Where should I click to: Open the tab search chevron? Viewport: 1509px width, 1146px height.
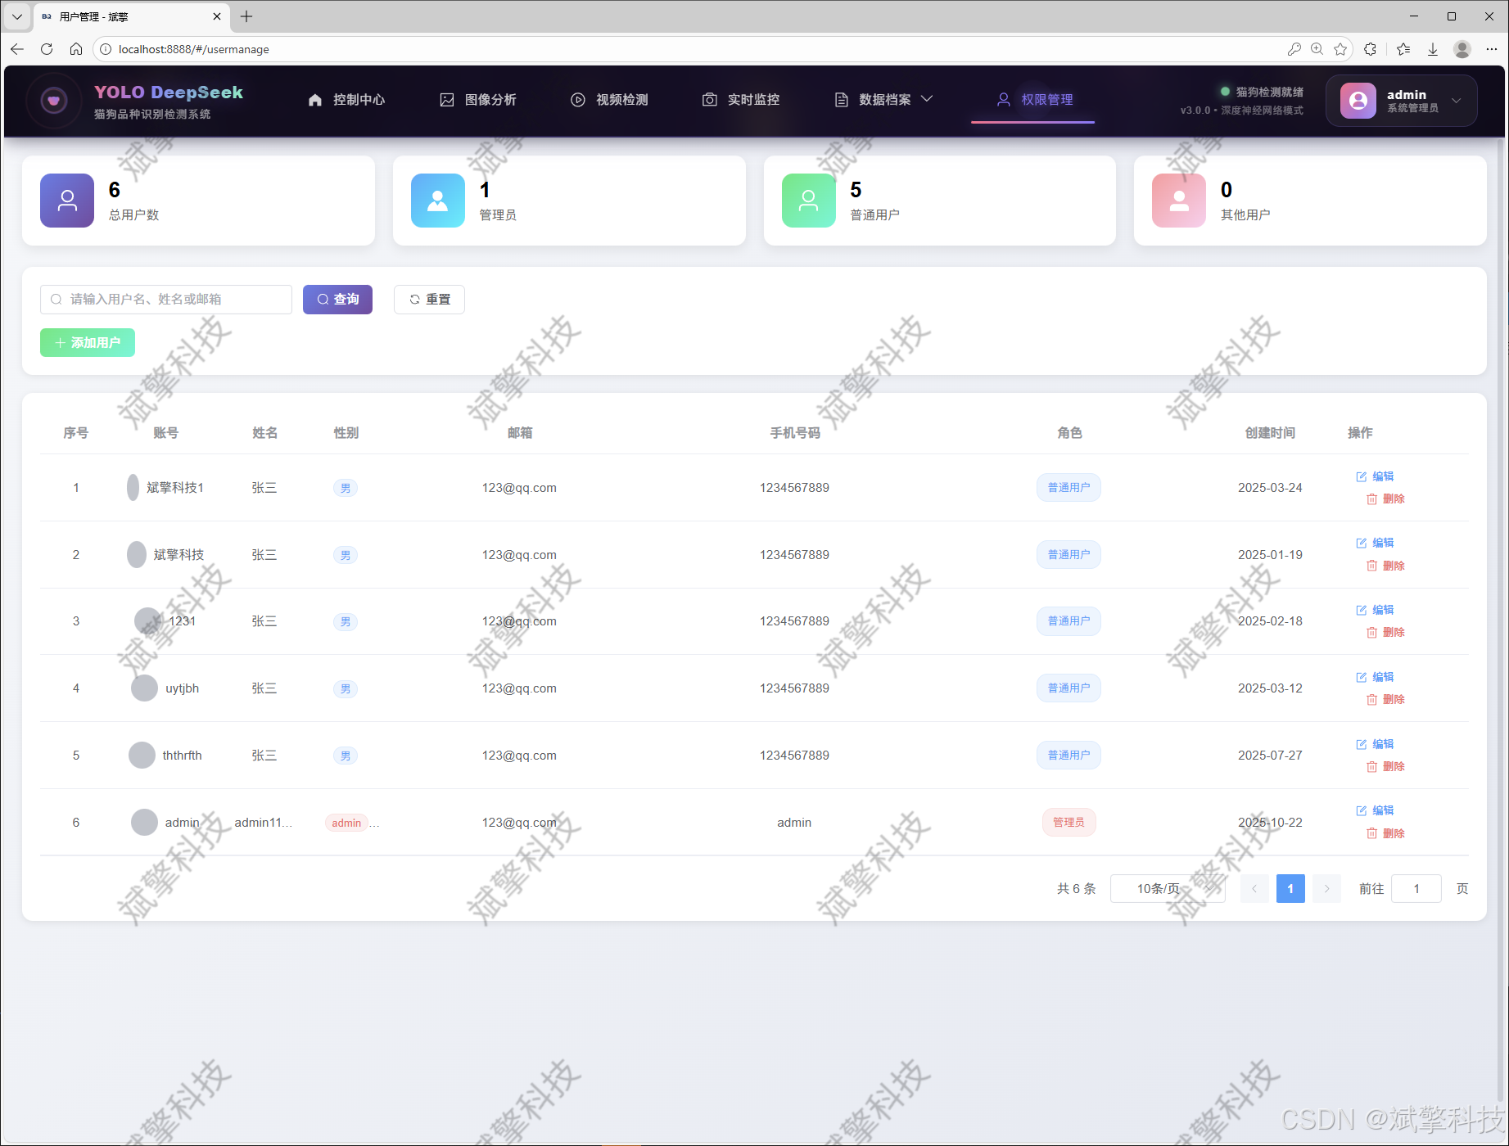[16, 16]
